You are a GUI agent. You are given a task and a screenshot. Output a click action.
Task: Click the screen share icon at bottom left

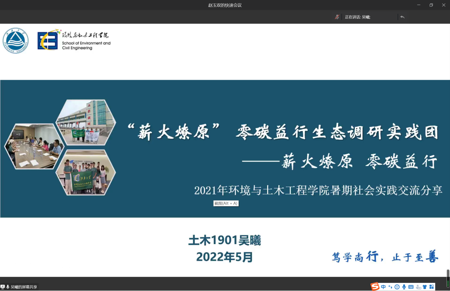(3, 287)
